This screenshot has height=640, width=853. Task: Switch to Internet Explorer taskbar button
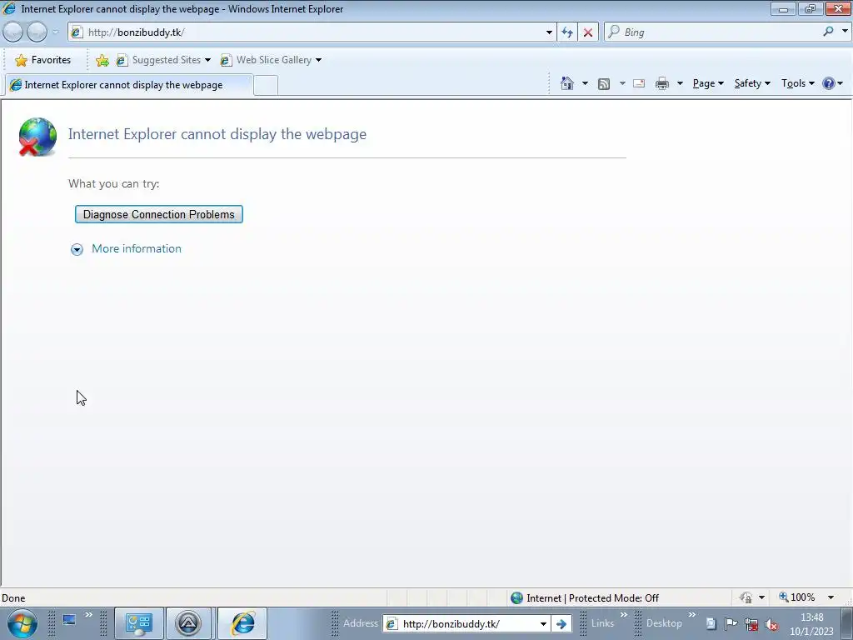coord(242,623)
